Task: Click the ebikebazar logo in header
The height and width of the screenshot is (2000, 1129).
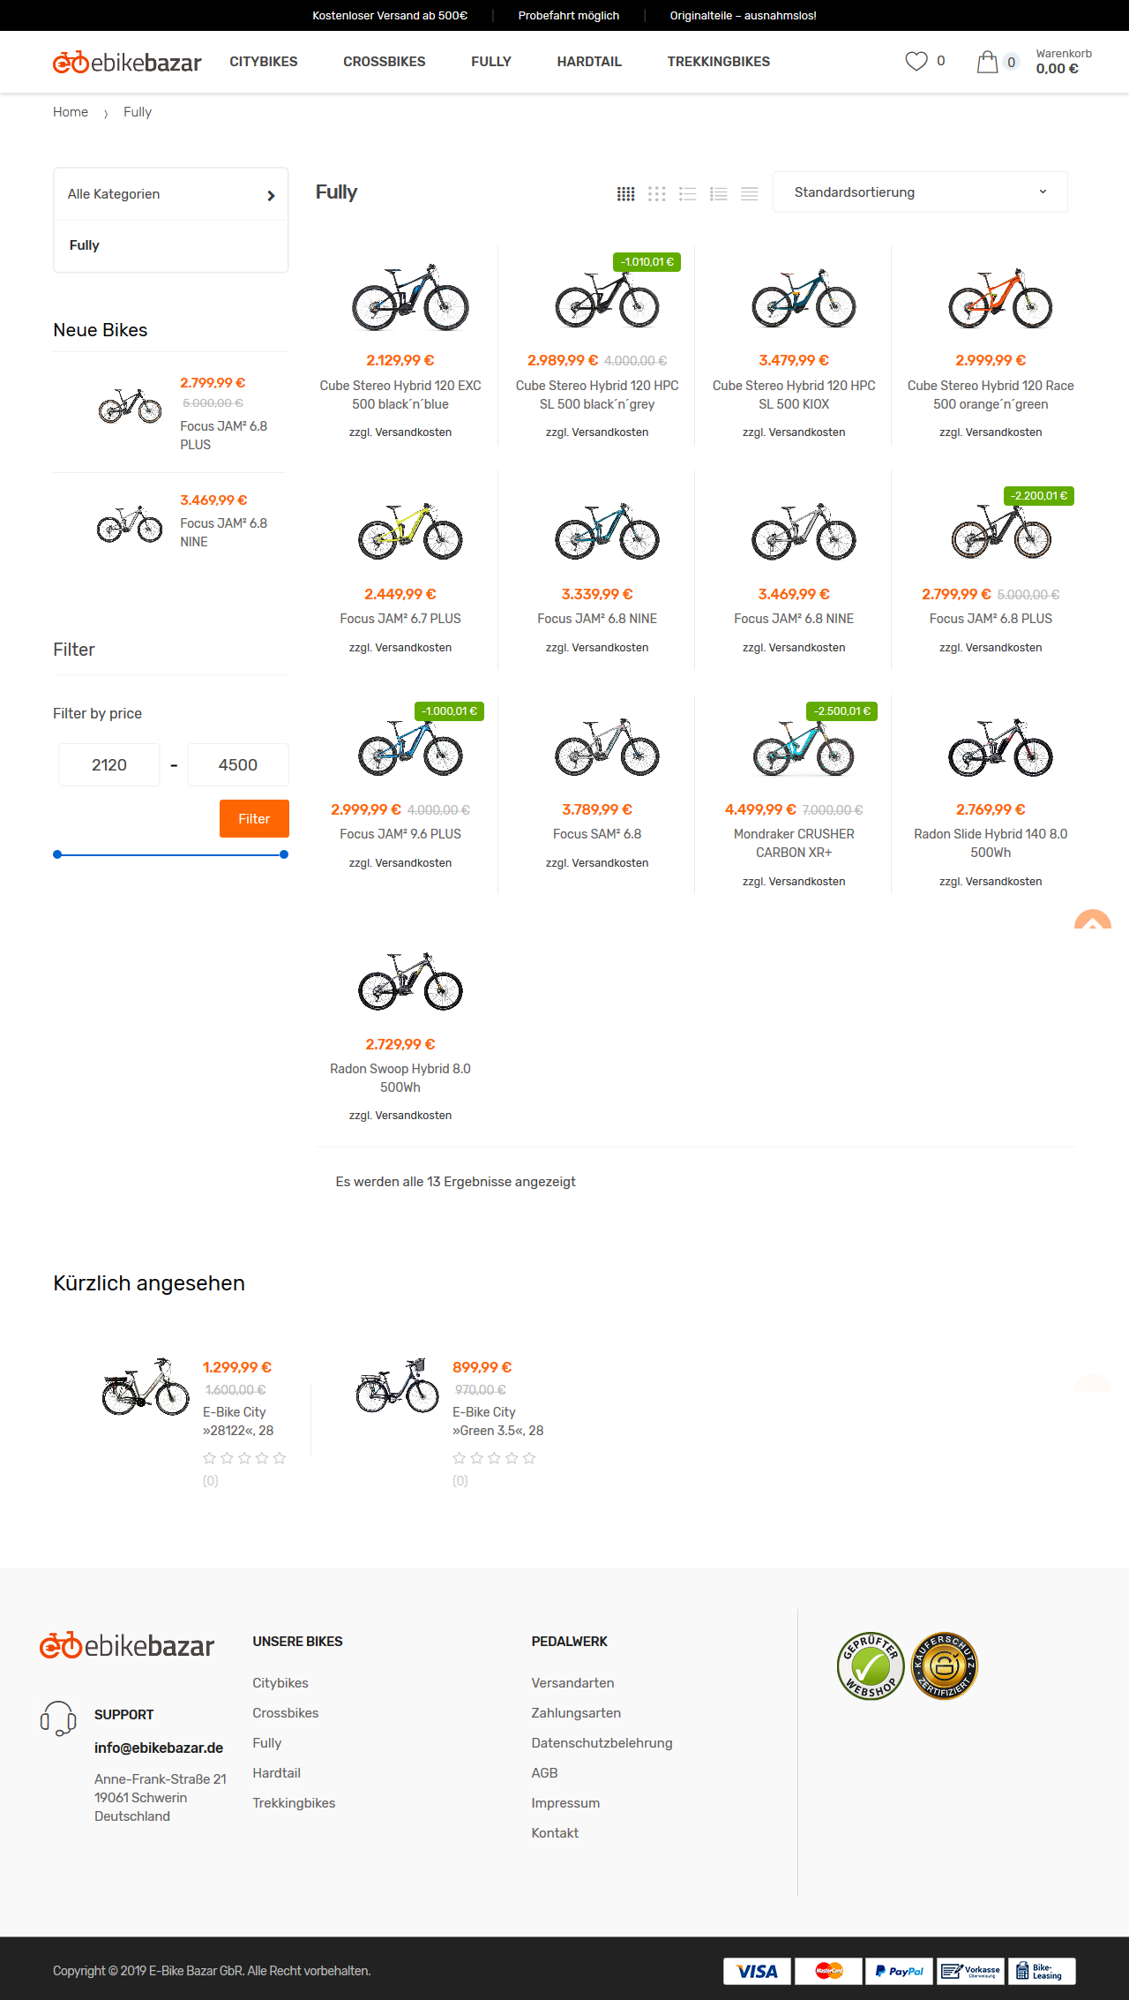Action: (127, 62)
